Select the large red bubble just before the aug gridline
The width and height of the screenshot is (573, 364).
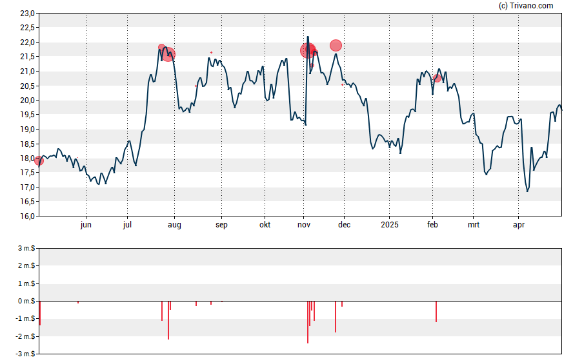pyautogui.click(x=168, y=54)
